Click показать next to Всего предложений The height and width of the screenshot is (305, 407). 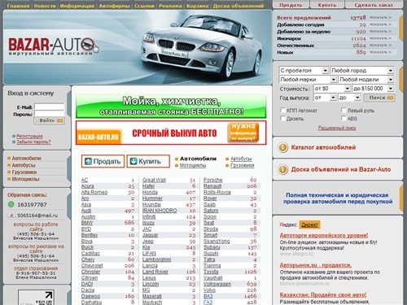[x=380, y=17]
